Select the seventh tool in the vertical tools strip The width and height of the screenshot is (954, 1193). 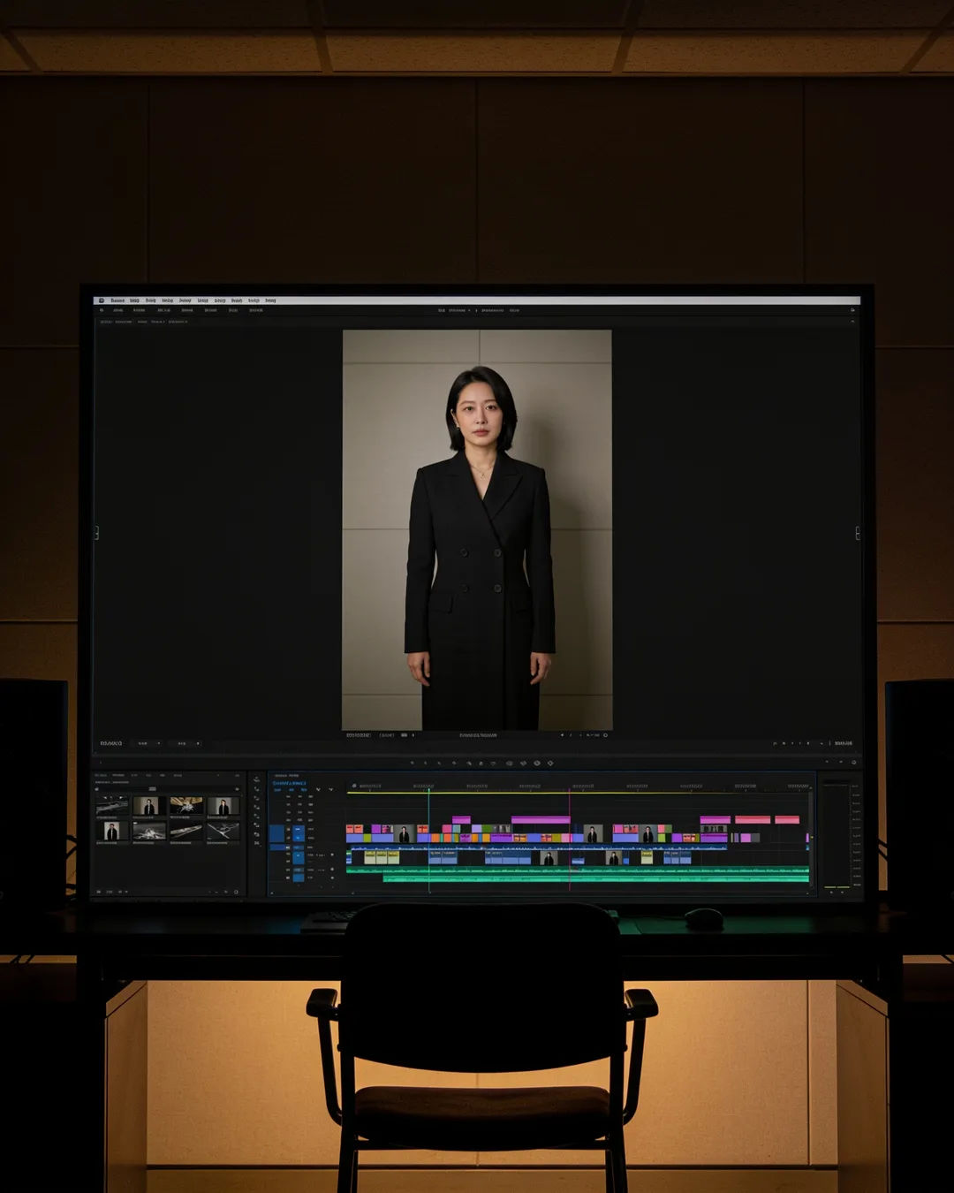coord(257,834)
